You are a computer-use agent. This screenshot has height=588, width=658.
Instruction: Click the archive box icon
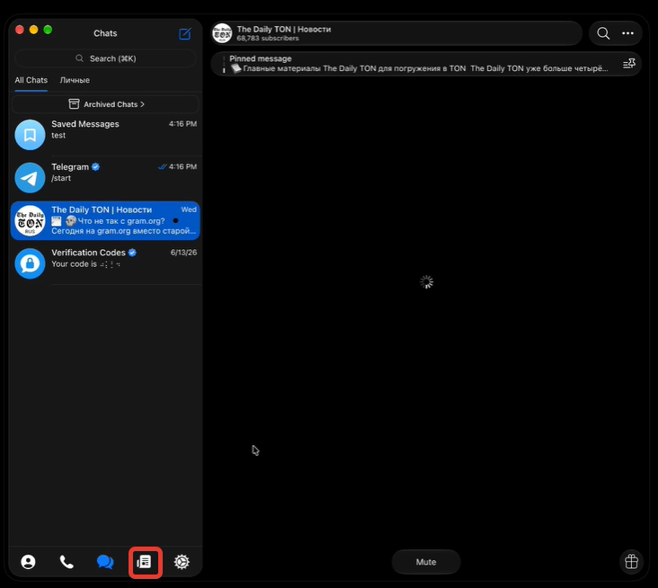74,104
